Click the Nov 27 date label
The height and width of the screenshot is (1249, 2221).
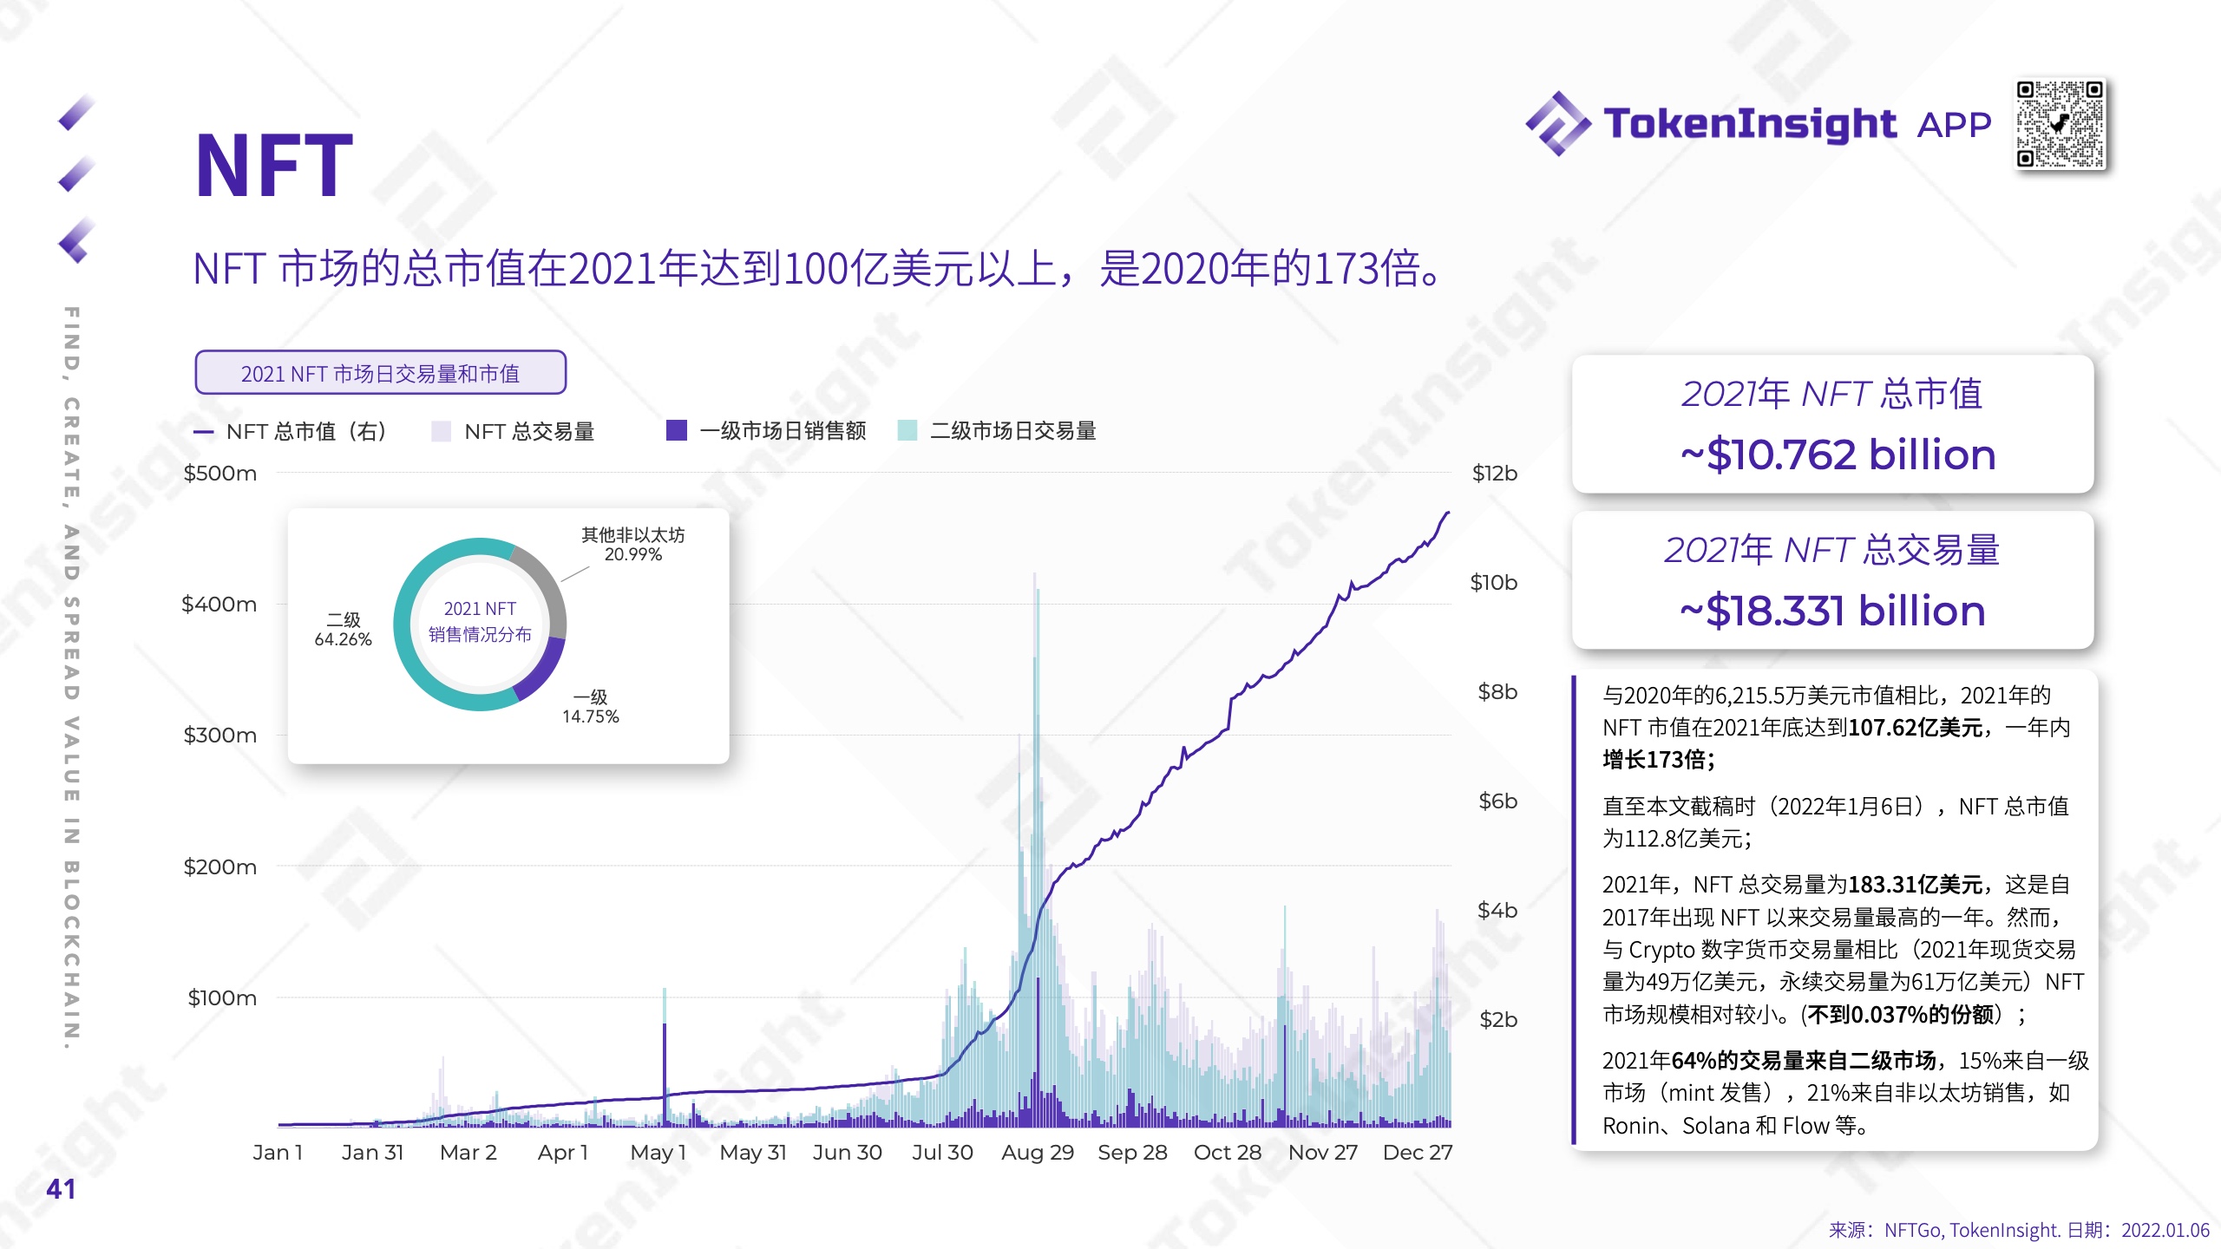click(x=1323, y=1153)
